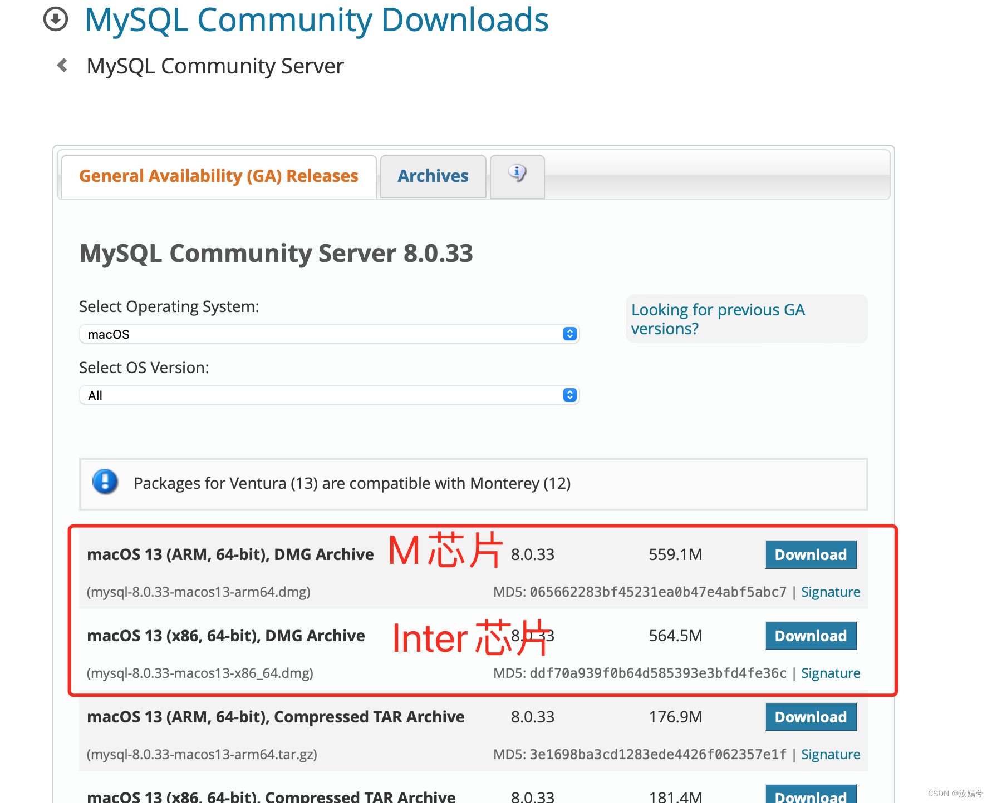Click the 564.5M size value

point(675,636)
